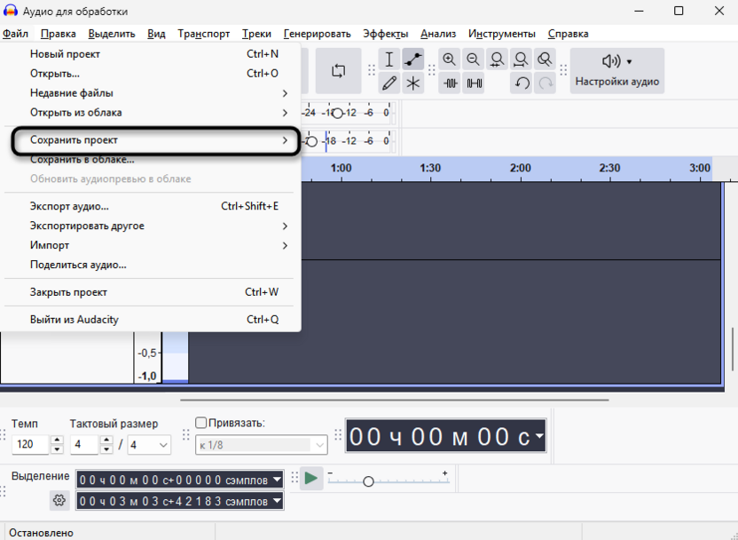Choose Экспорт аудио... menu item

151,206
